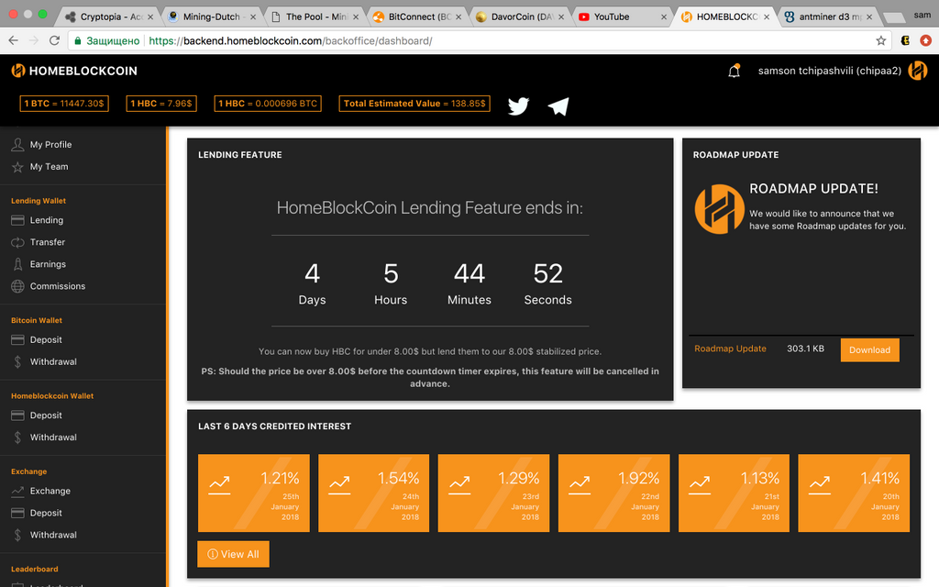The height and width of the screenshot is (587, 939).
Task: Open the Transfer page
Action: (x=48, y=242)
